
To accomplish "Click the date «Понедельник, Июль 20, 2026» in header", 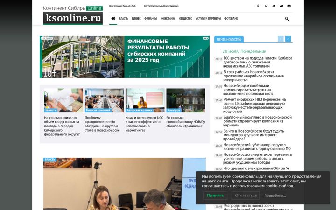I will [x=122, y=6].
